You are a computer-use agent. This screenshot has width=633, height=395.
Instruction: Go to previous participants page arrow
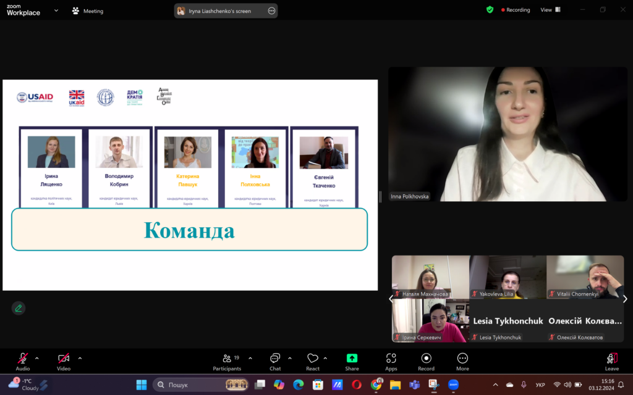tap(391, 299)
